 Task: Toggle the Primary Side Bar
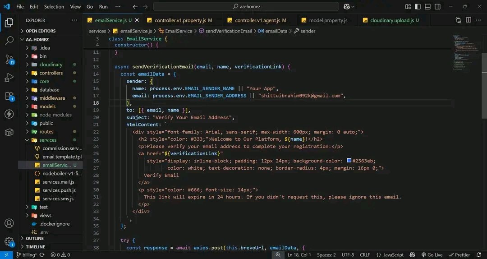[x=418, y=6]
